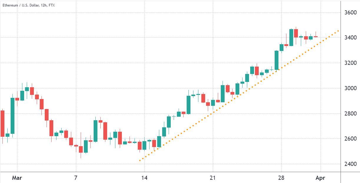360x183 pixels.
Task: Click the red candle with the lowest wick near 2450
Action: coord(81,149)
